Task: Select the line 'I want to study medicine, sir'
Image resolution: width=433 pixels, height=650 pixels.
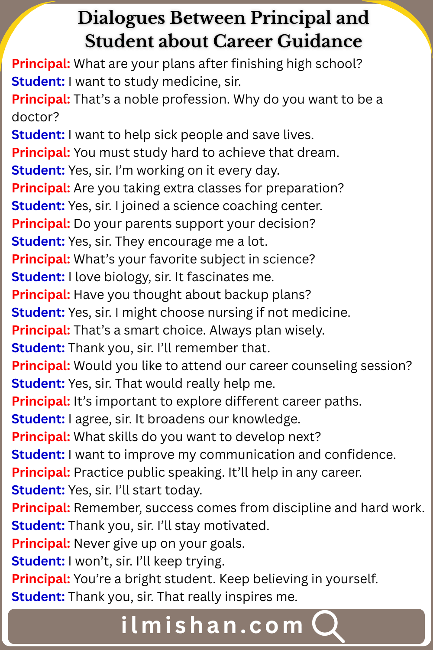Action: click(155, 81)
